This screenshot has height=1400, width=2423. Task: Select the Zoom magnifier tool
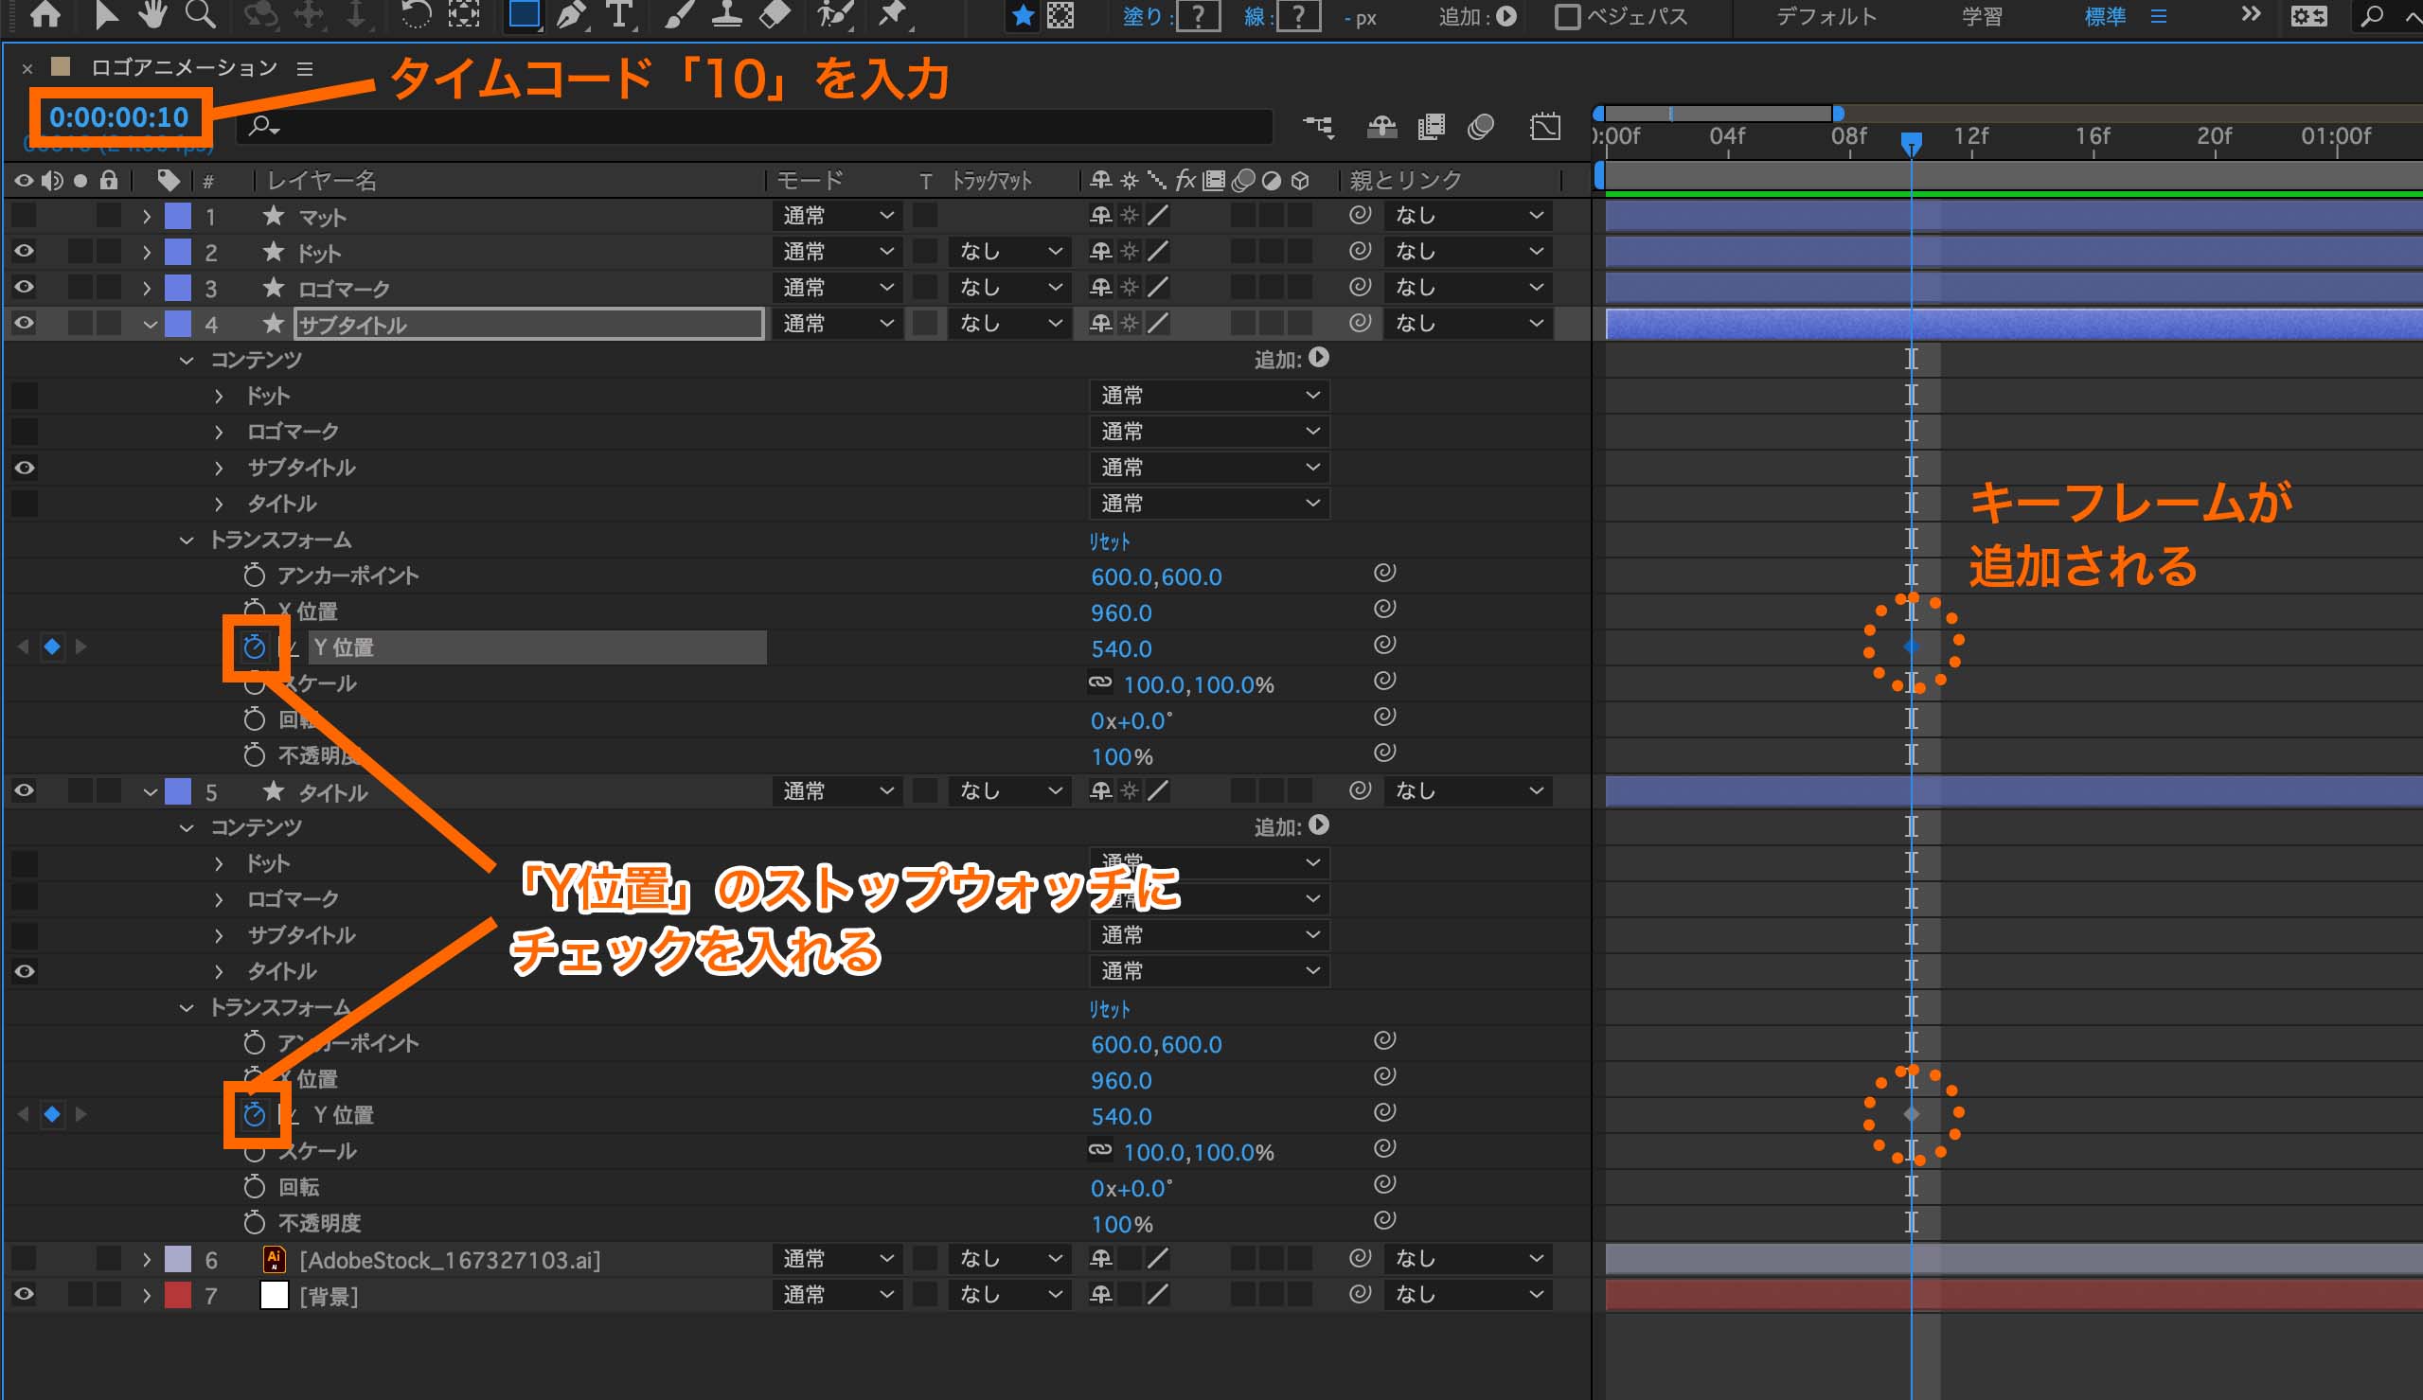pyautogui.click(x=200, y=14)
